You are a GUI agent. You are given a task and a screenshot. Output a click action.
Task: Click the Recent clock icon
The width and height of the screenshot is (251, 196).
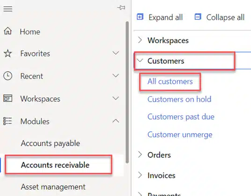7,76
